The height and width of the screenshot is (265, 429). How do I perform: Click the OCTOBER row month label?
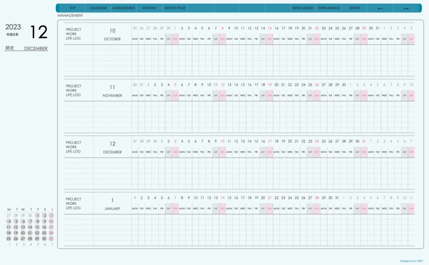click(x=112, y=39)
